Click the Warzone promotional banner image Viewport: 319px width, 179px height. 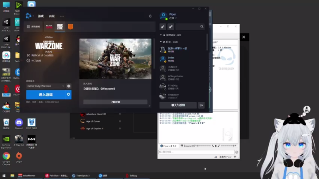pos(115,59)
